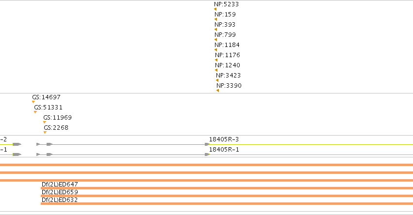Select the GS:2268 label

click(56, 128)
